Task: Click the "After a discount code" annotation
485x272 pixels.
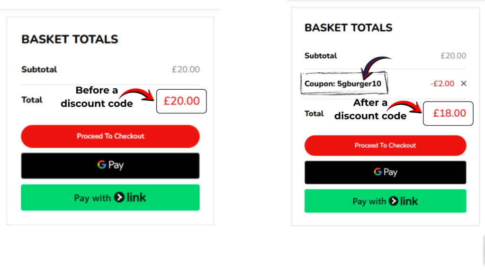Action: click(370, 109)
